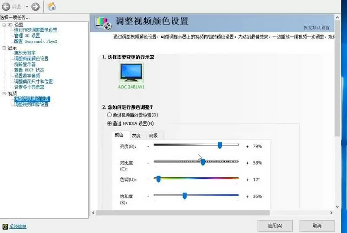This screenshot has height=233, width=347.
Task: Select the AOC 24B1W1 monitor icon
Action: [131, 73]
